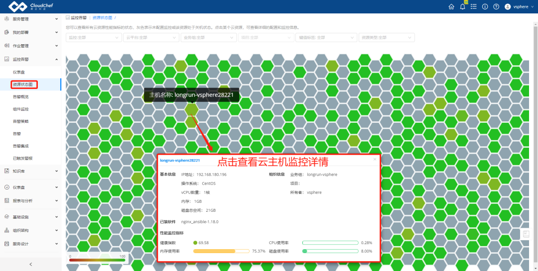538x271 pixels.
Task: Click the IP address 192.168.180.196
Action: coord(211,175)
